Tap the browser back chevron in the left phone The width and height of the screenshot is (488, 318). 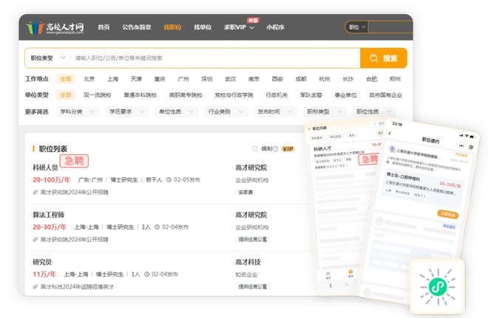(331, 285)
